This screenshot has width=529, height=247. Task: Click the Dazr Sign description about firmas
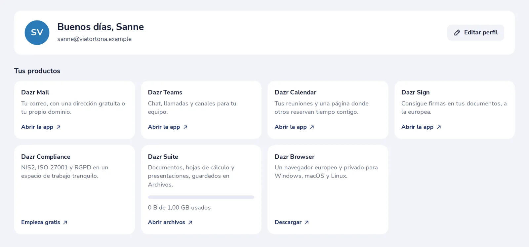coord(454,108)
